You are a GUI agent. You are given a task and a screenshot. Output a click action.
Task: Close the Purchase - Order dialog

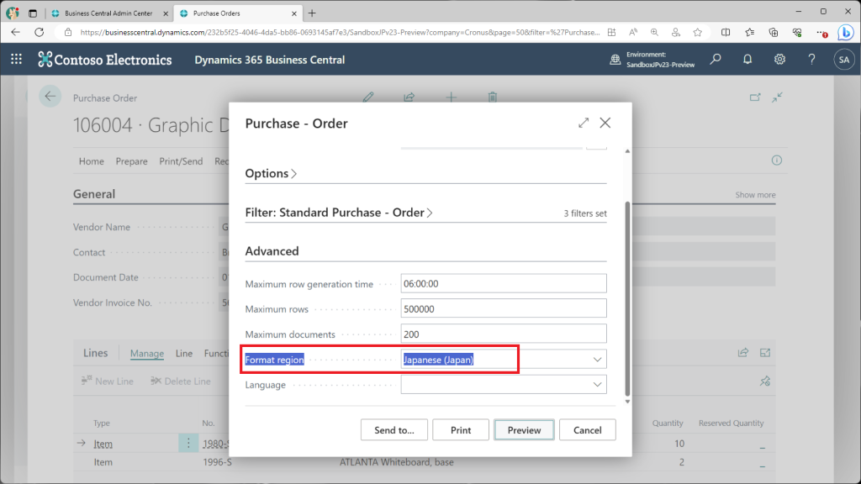[605, 123]
